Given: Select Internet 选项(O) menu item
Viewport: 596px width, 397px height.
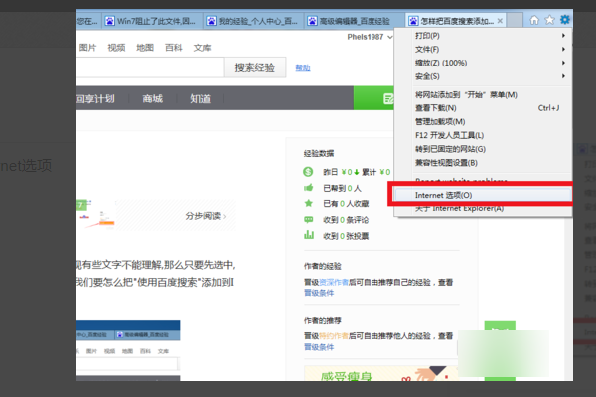Looking at the screenshot, I should coord(483,195).
